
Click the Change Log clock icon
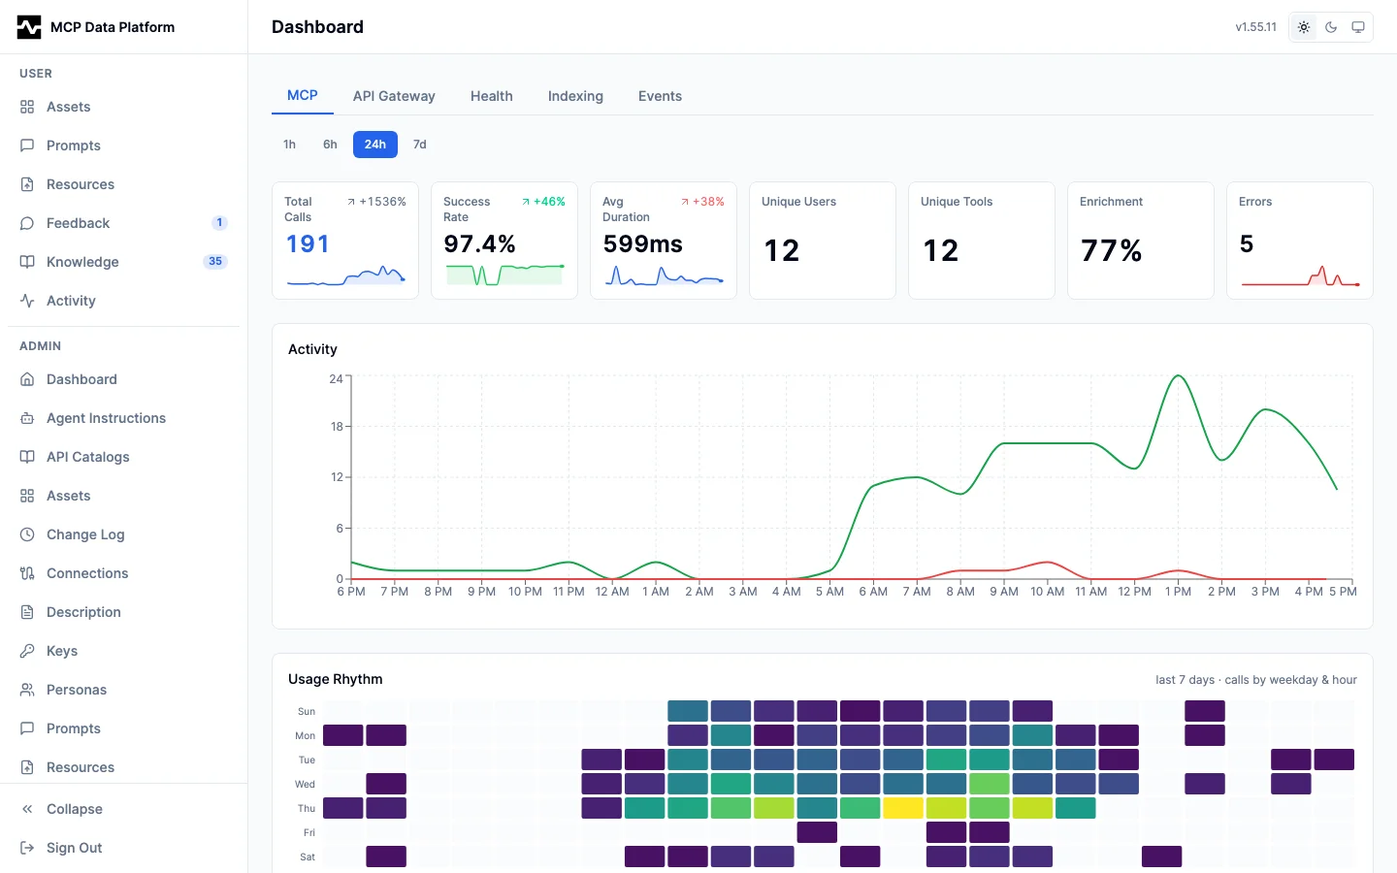pos(27,534)
